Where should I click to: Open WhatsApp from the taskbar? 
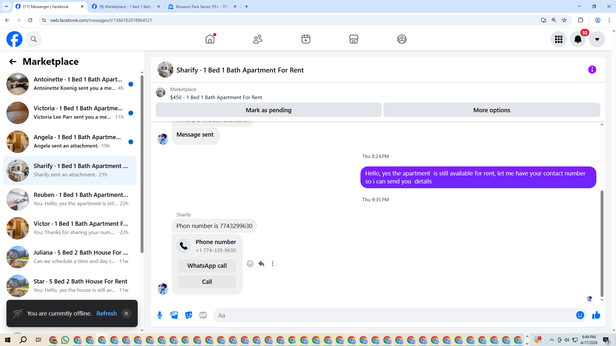[x=65, y=340]
